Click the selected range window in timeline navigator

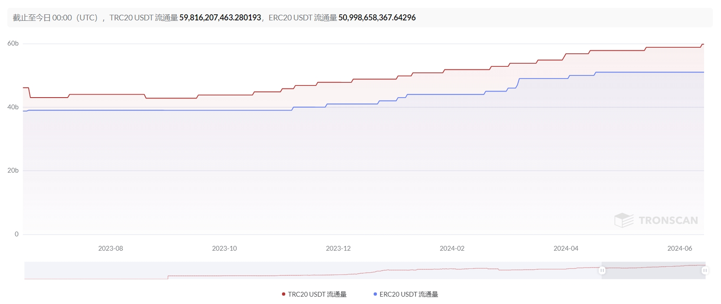click(x=653, y=270)
